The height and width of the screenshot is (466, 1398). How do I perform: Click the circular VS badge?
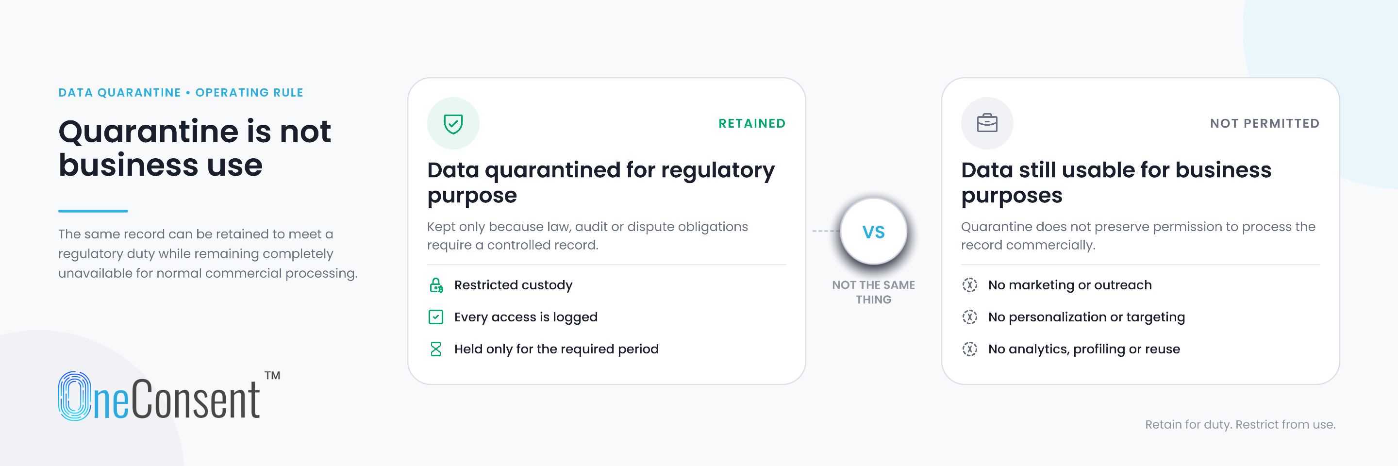873,232
